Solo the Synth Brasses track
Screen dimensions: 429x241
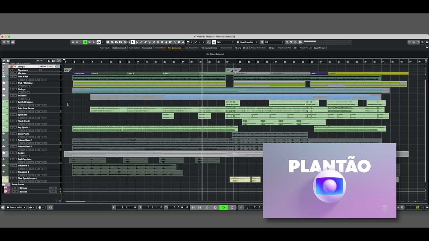(15, 102)
